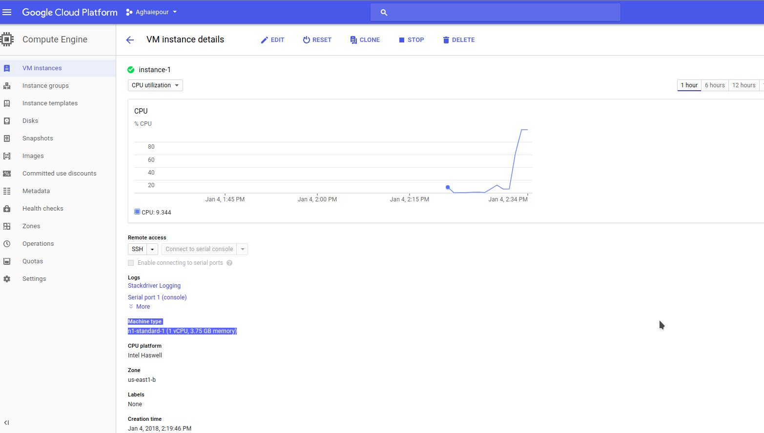Click the Settings gear icon
Screen dimensions: 764x433
(x=7, y=279)
